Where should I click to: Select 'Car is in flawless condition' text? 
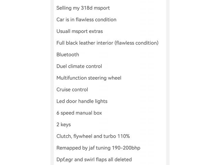(x=86, y=20)
